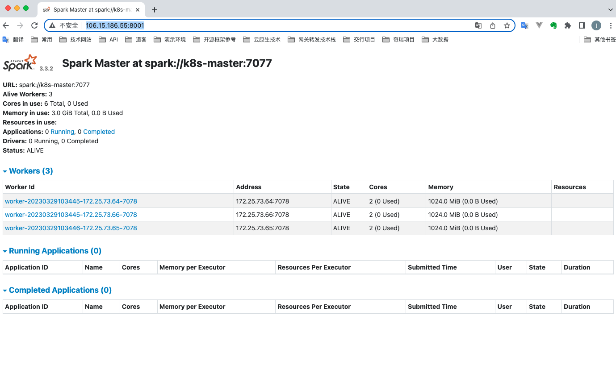Open the API bookmark folder
This screenshot has width=616, height=382.
click(x=109, y=40)
